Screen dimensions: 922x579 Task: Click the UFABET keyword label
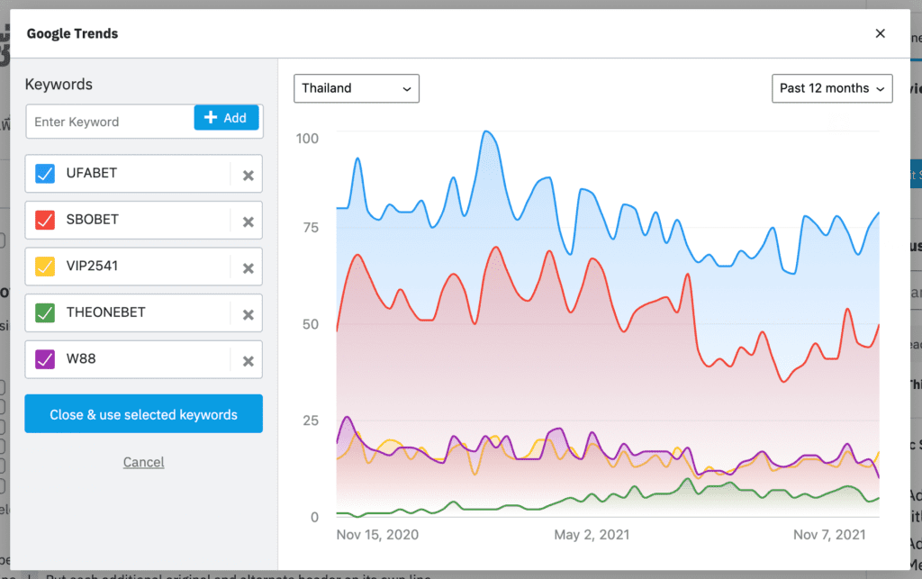(x=92, y=173)
